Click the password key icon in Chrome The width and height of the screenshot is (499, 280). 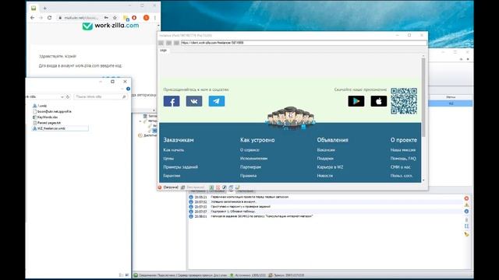[x=106, y=18]
